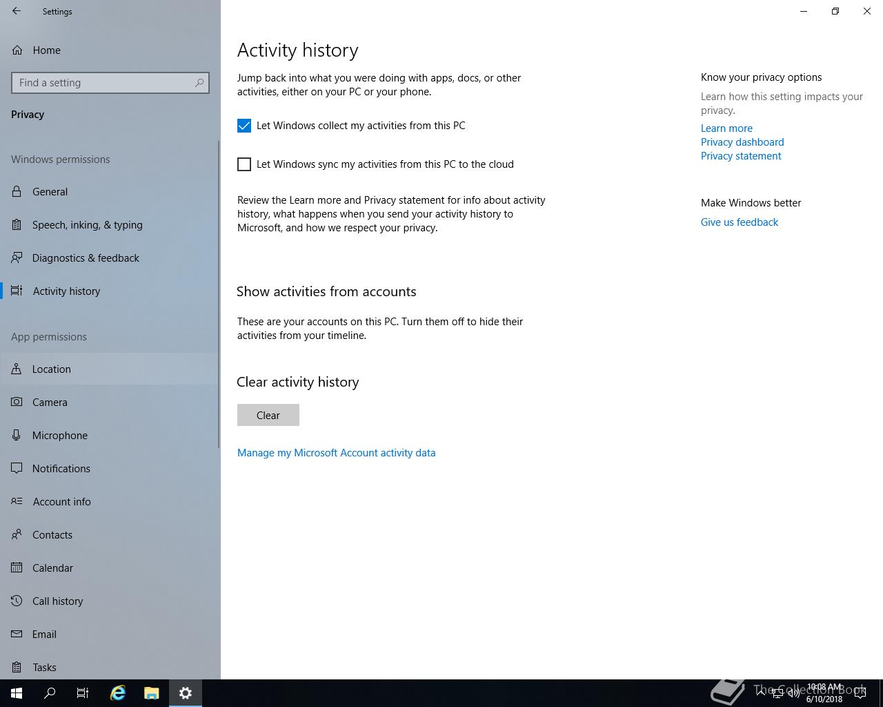Click the Home house icon
Image resolution: width=883 pixels, height=707 pixels.
coord(17,50)
